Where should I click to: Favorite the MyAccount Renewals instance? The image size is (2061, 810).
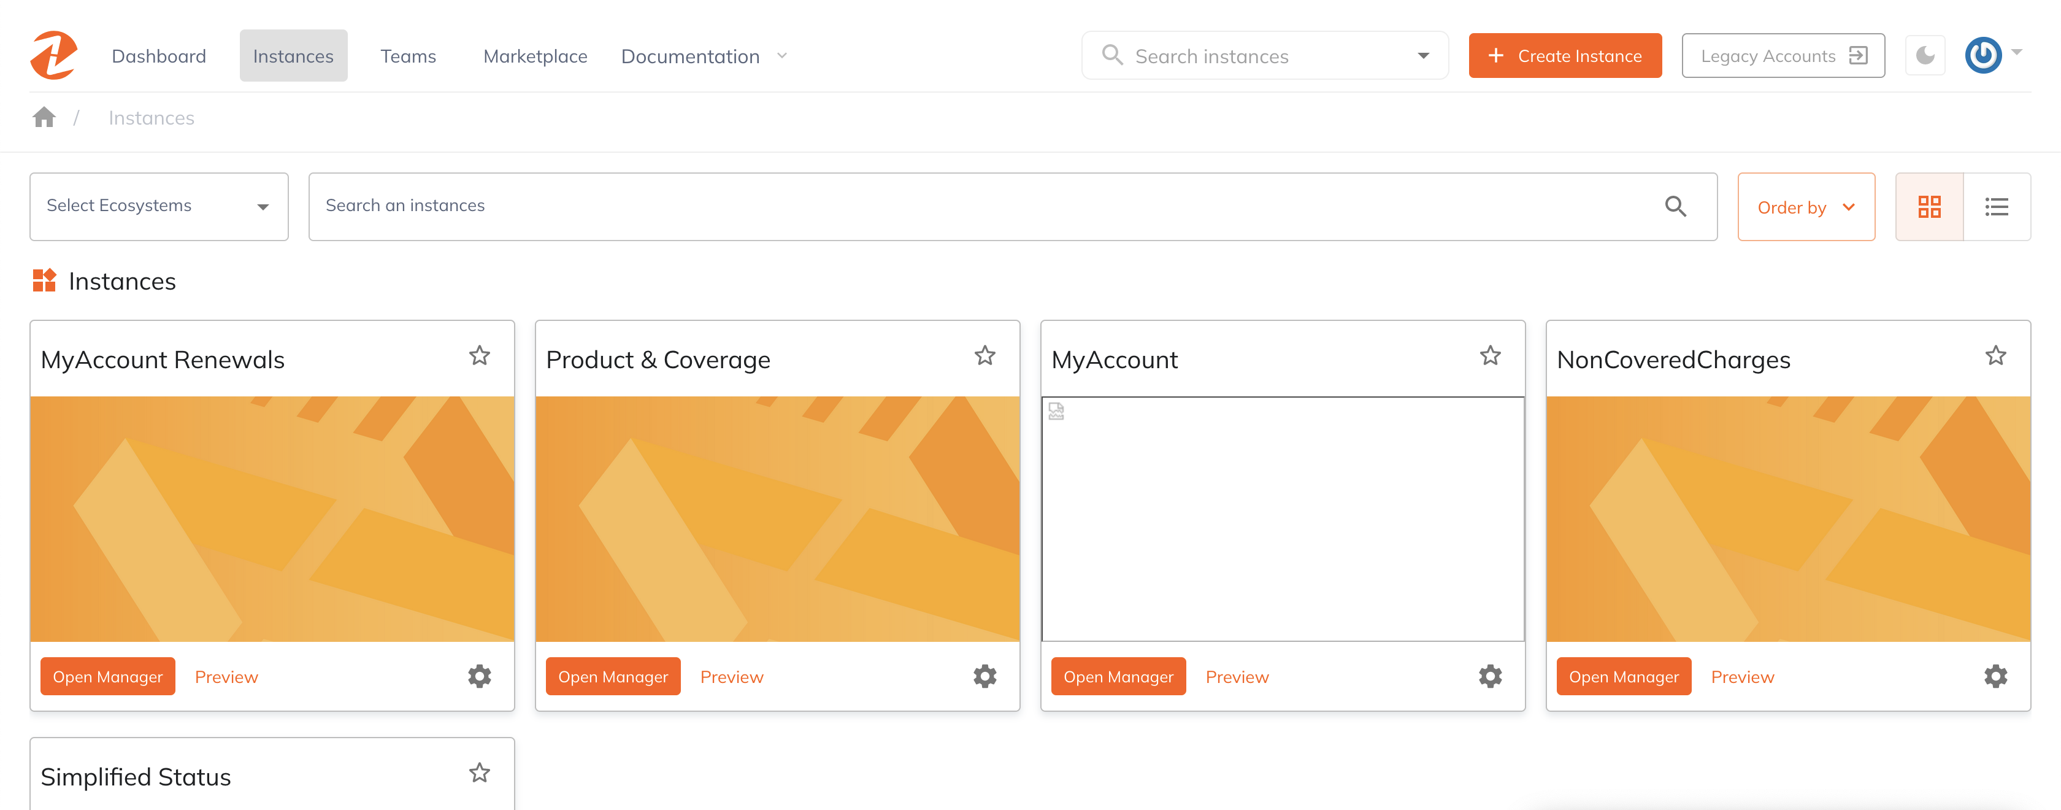480,355
